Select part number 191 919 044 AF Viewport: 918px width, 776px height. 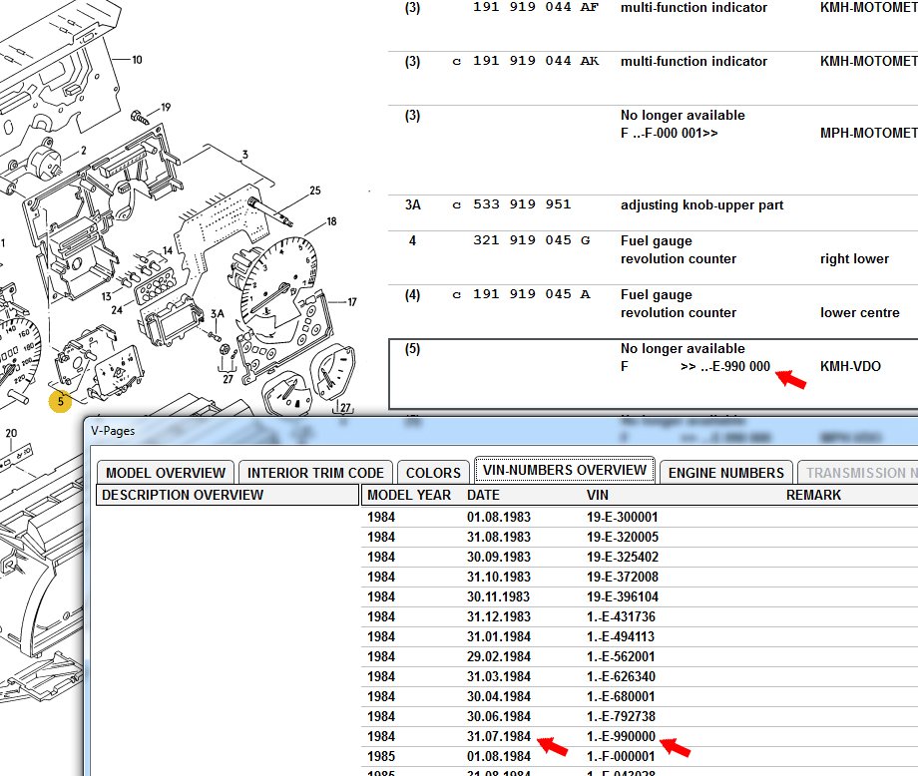click(x=536, y=8)
